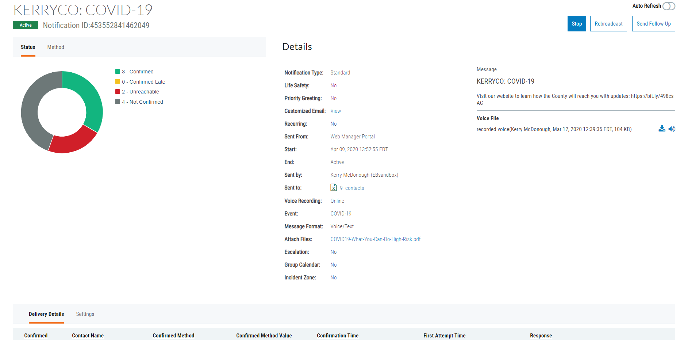
Task: Sort by Contact Name column
Action: pos(88,336)
